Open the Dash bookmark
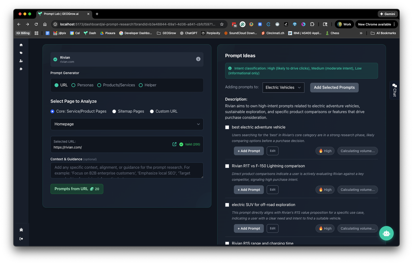The image size is (413, 264). tap(90, 33)
